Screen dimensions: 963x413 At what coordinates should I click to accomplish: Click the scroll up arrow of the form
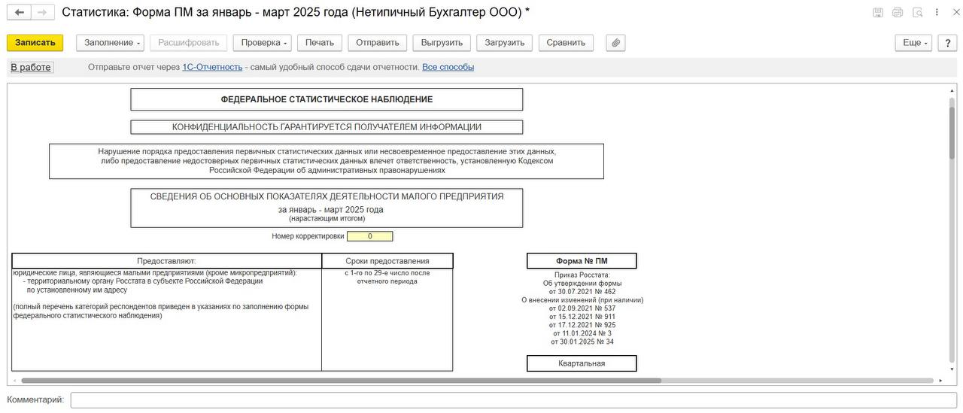[952, 91]
